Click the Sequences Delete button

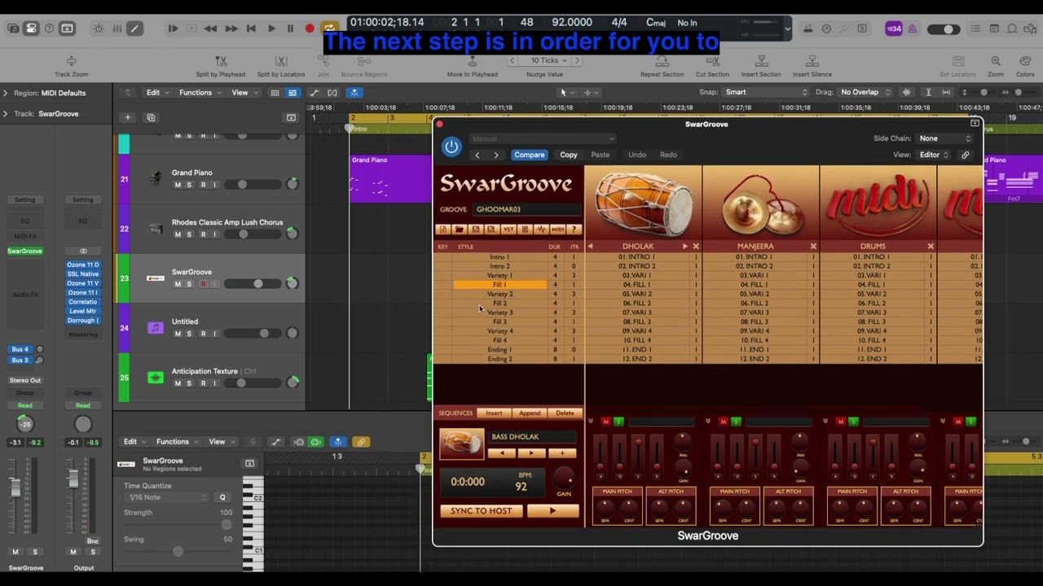(565, 413)
